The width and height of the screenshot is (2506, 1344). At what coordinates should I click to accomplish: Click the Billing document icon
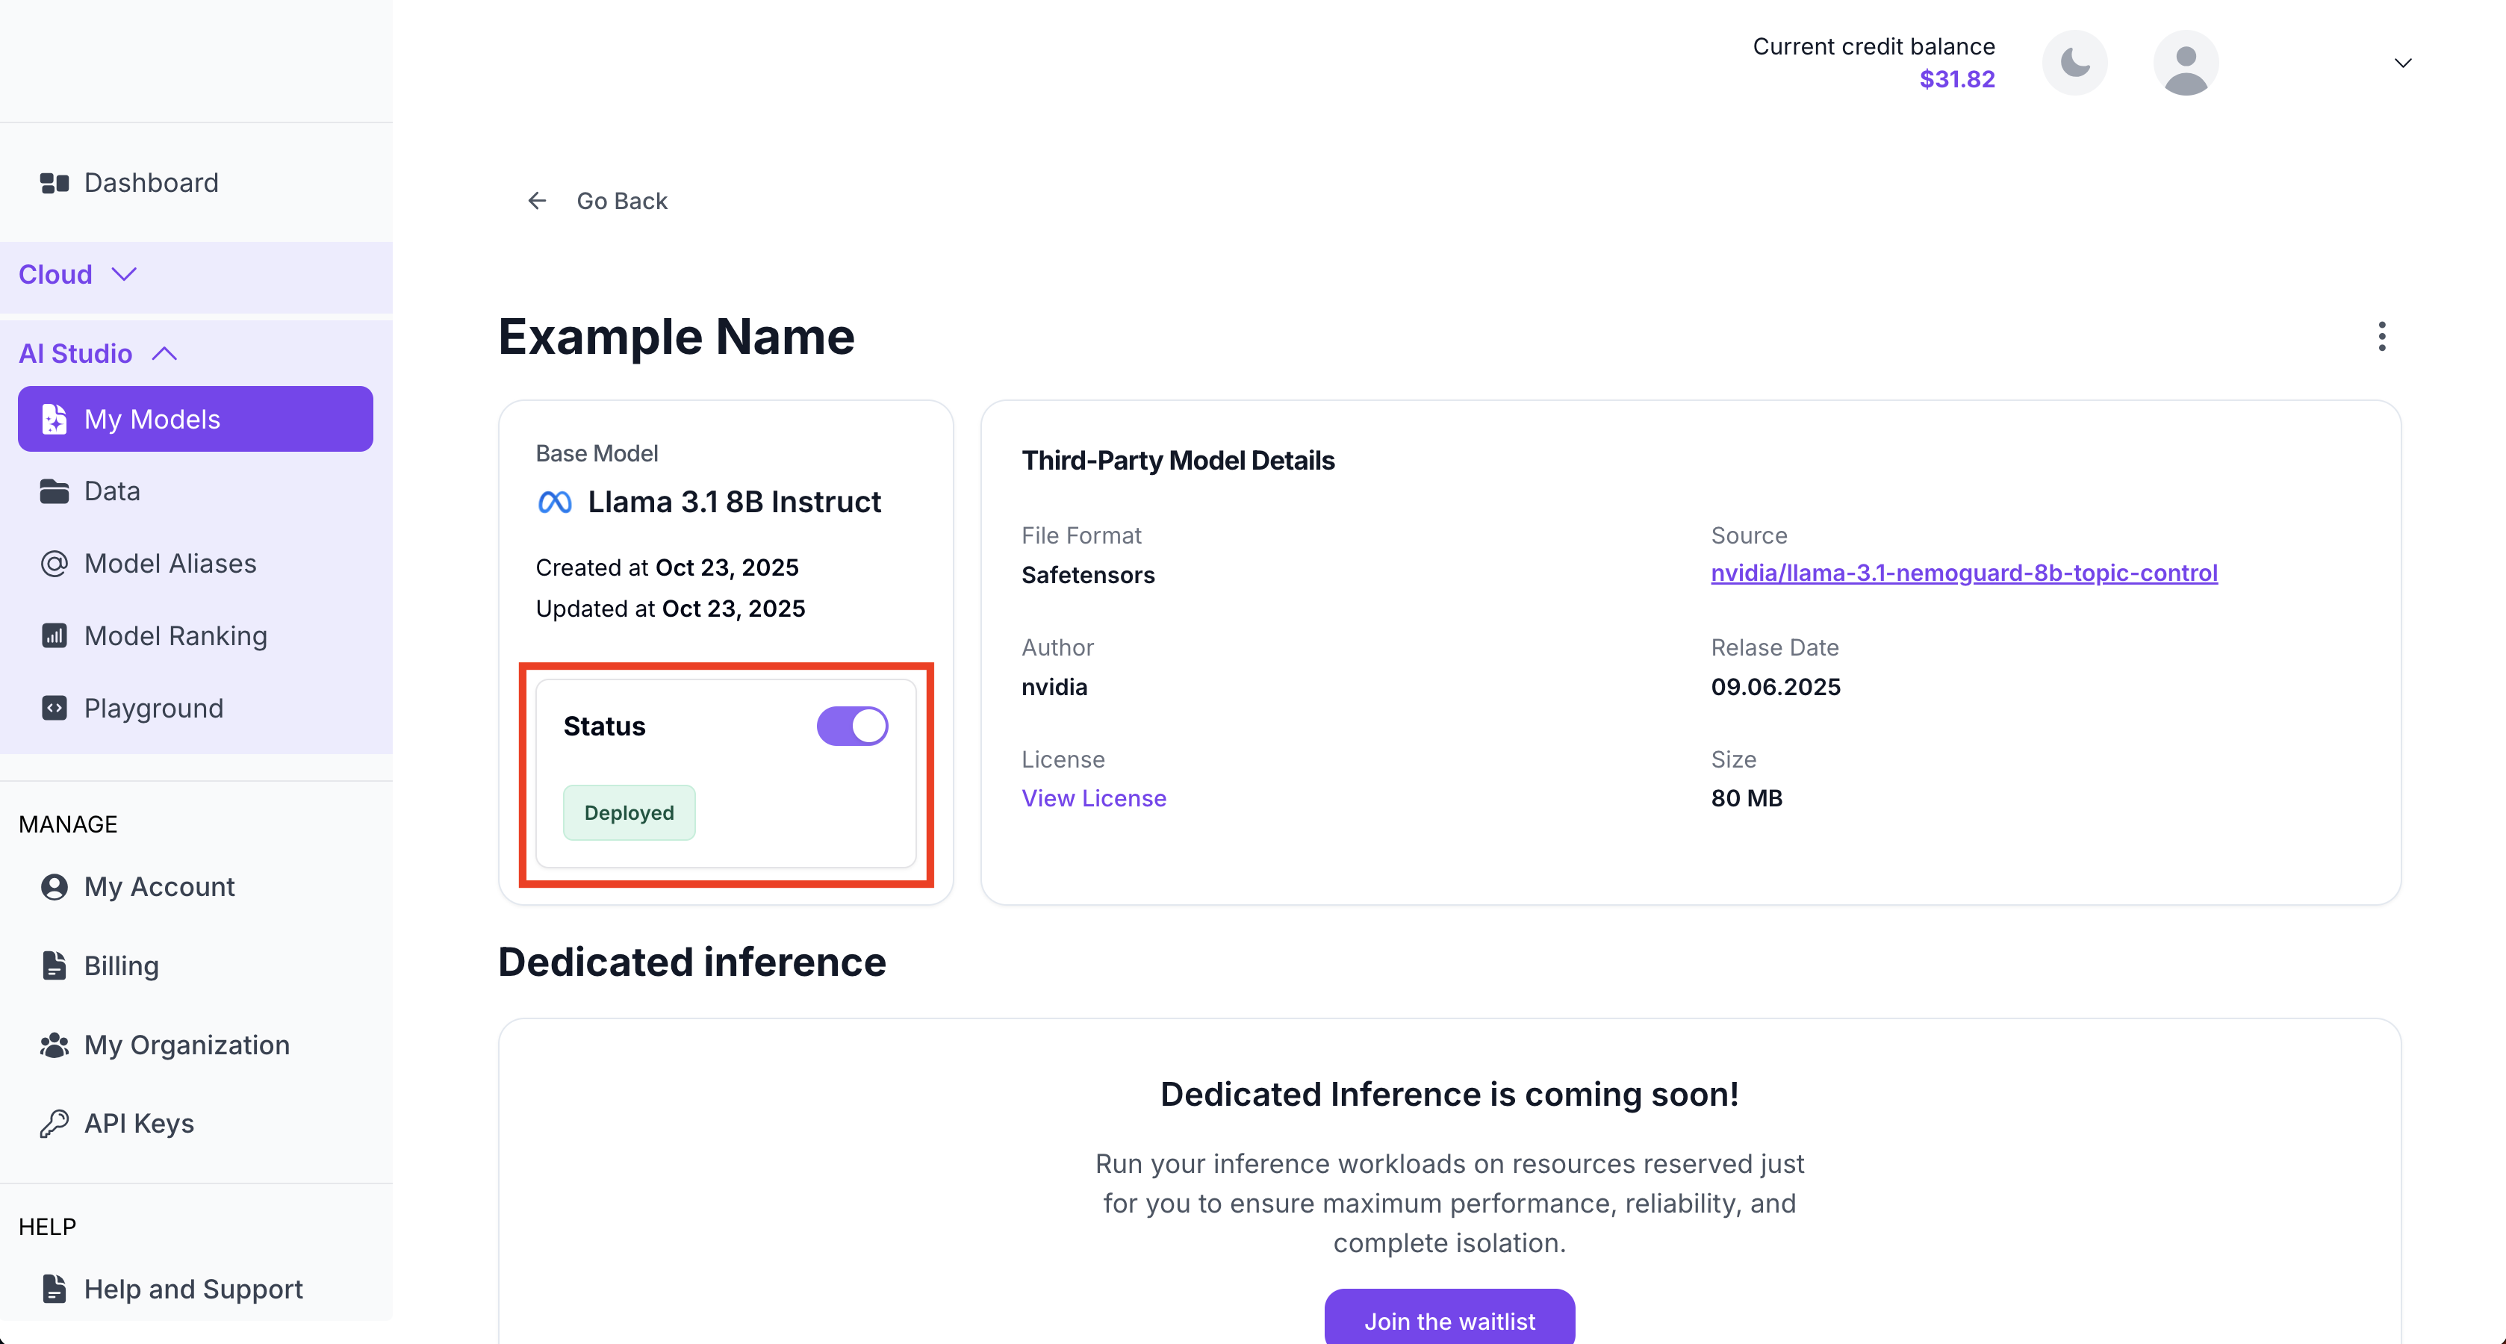[x=55, y=965]
